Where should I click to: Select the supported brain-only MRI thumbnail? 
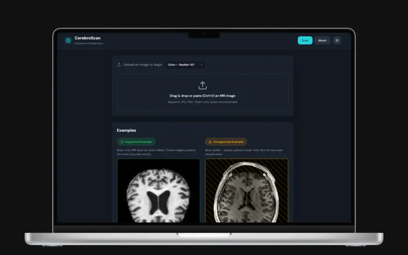[x=159, y=192]
